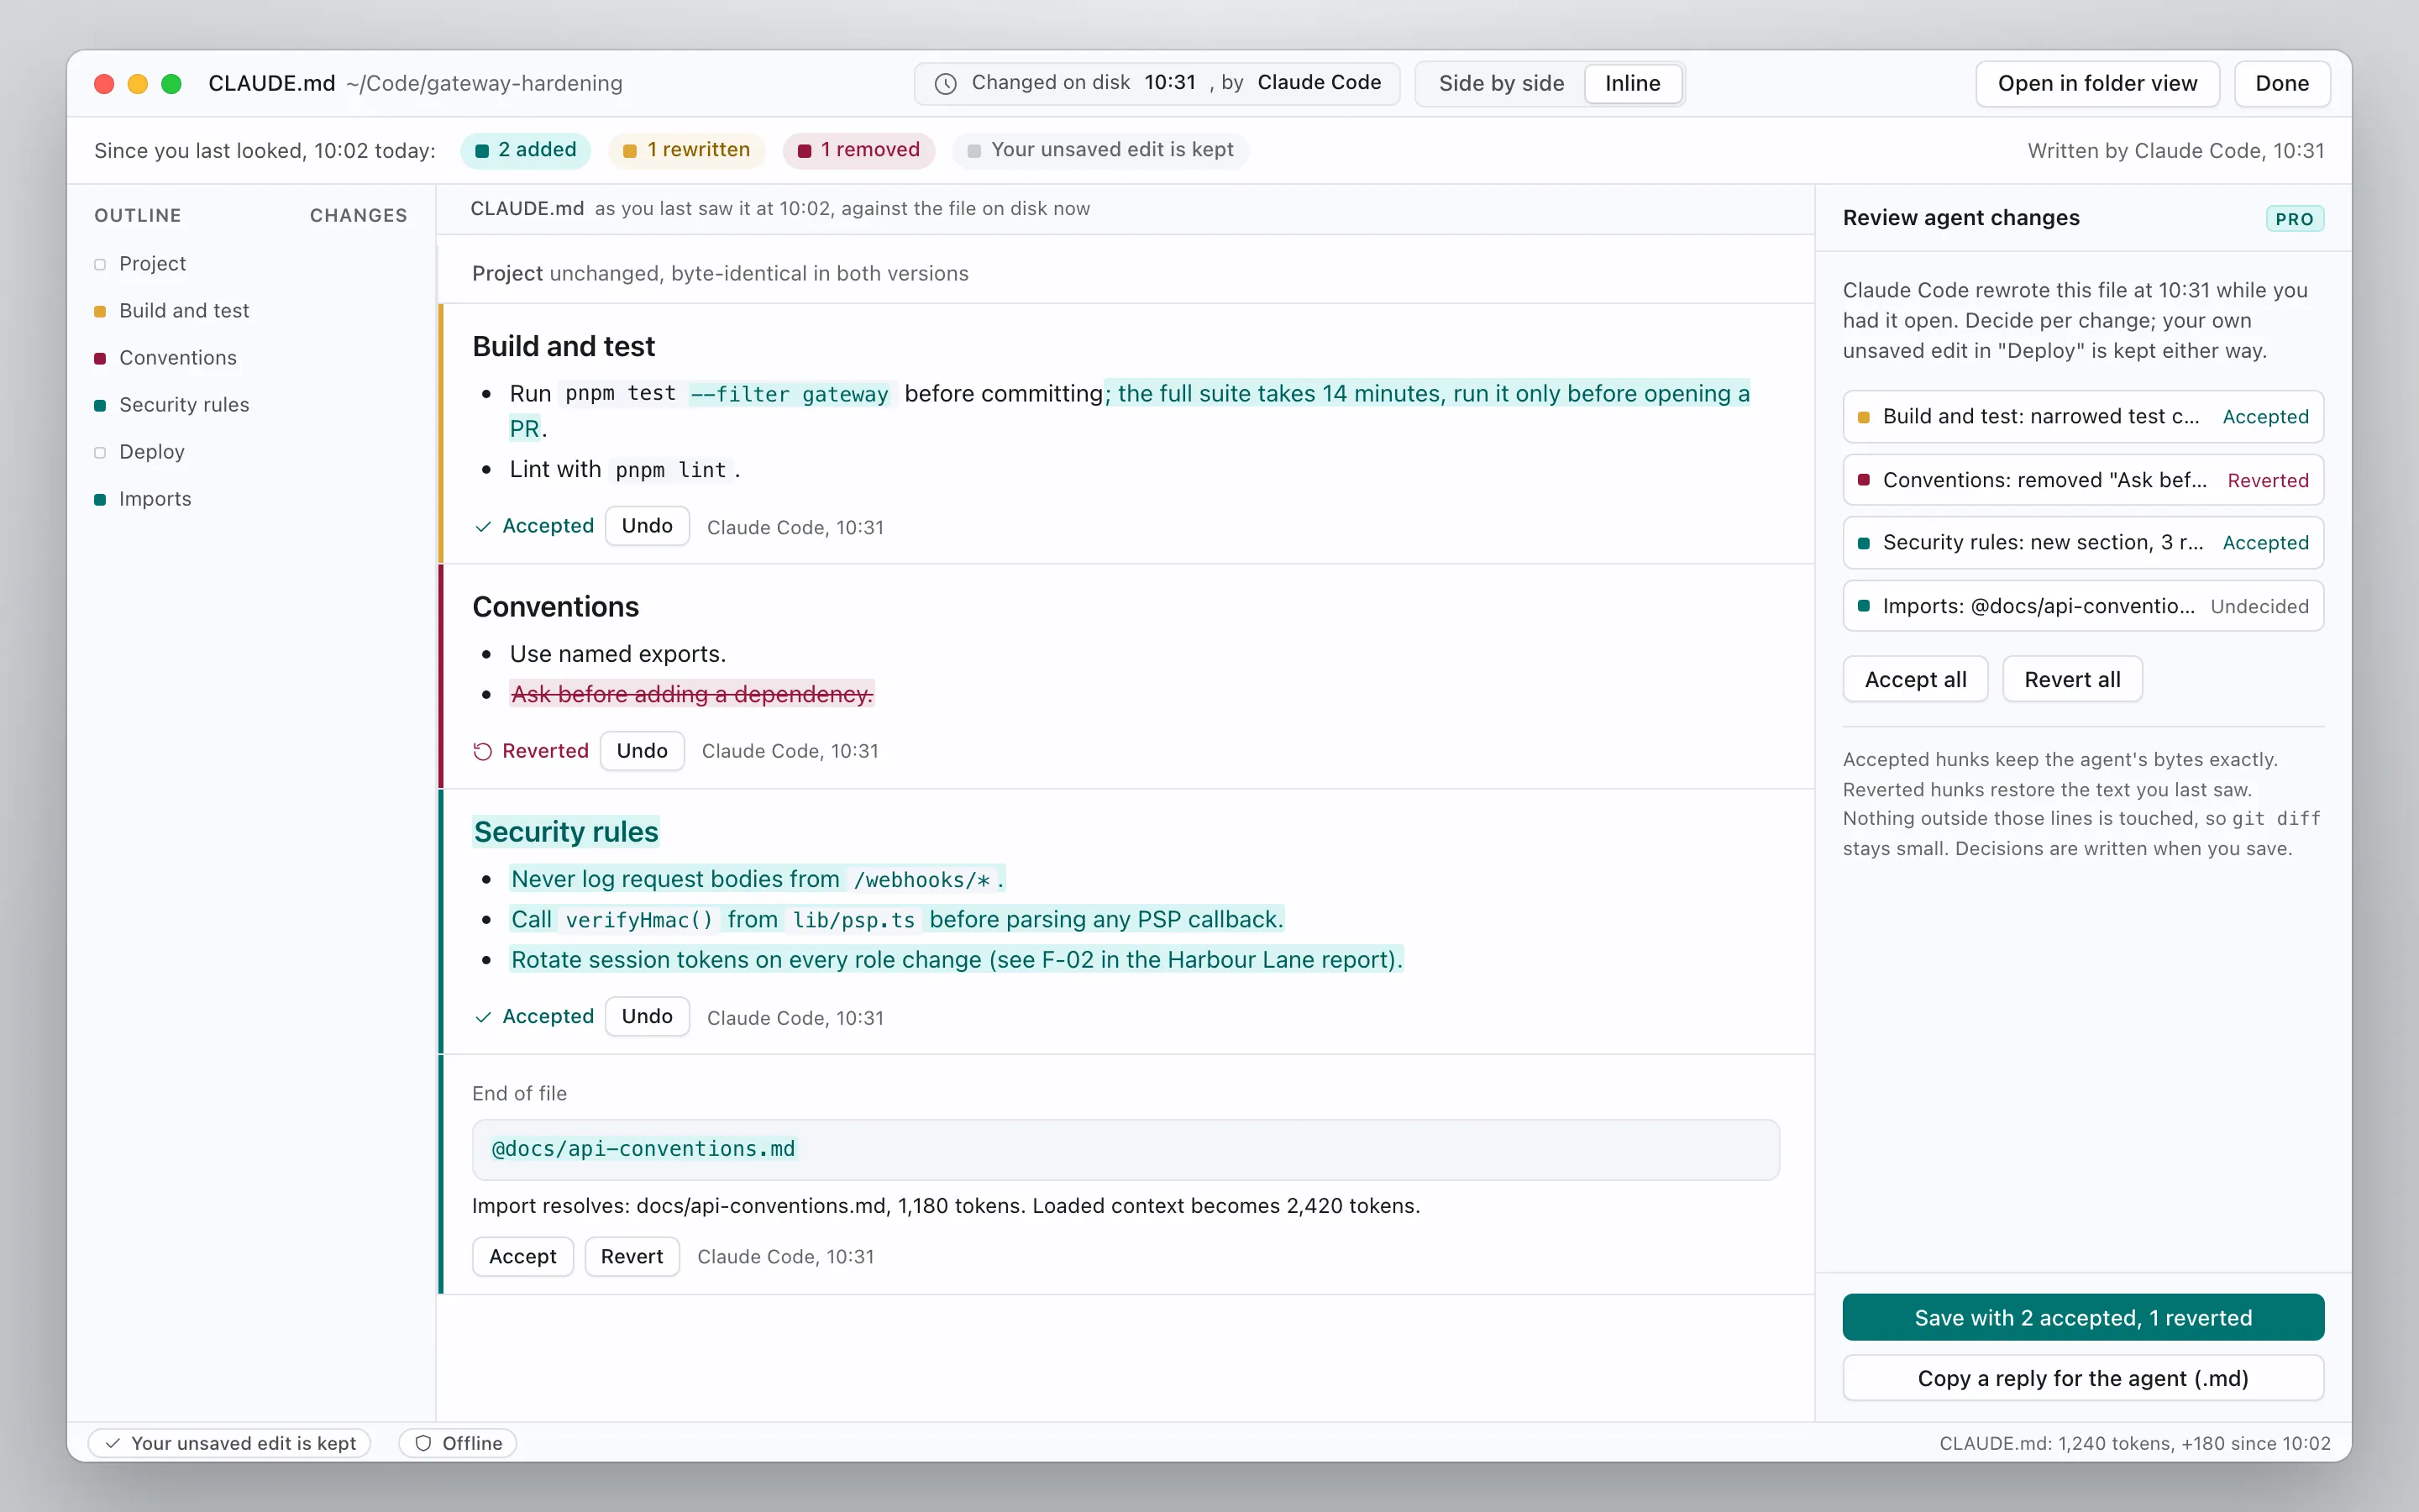The image size is (2419, 1512).
Task: Click the clock icon beside Changed on disk
Action: (945, 84)
